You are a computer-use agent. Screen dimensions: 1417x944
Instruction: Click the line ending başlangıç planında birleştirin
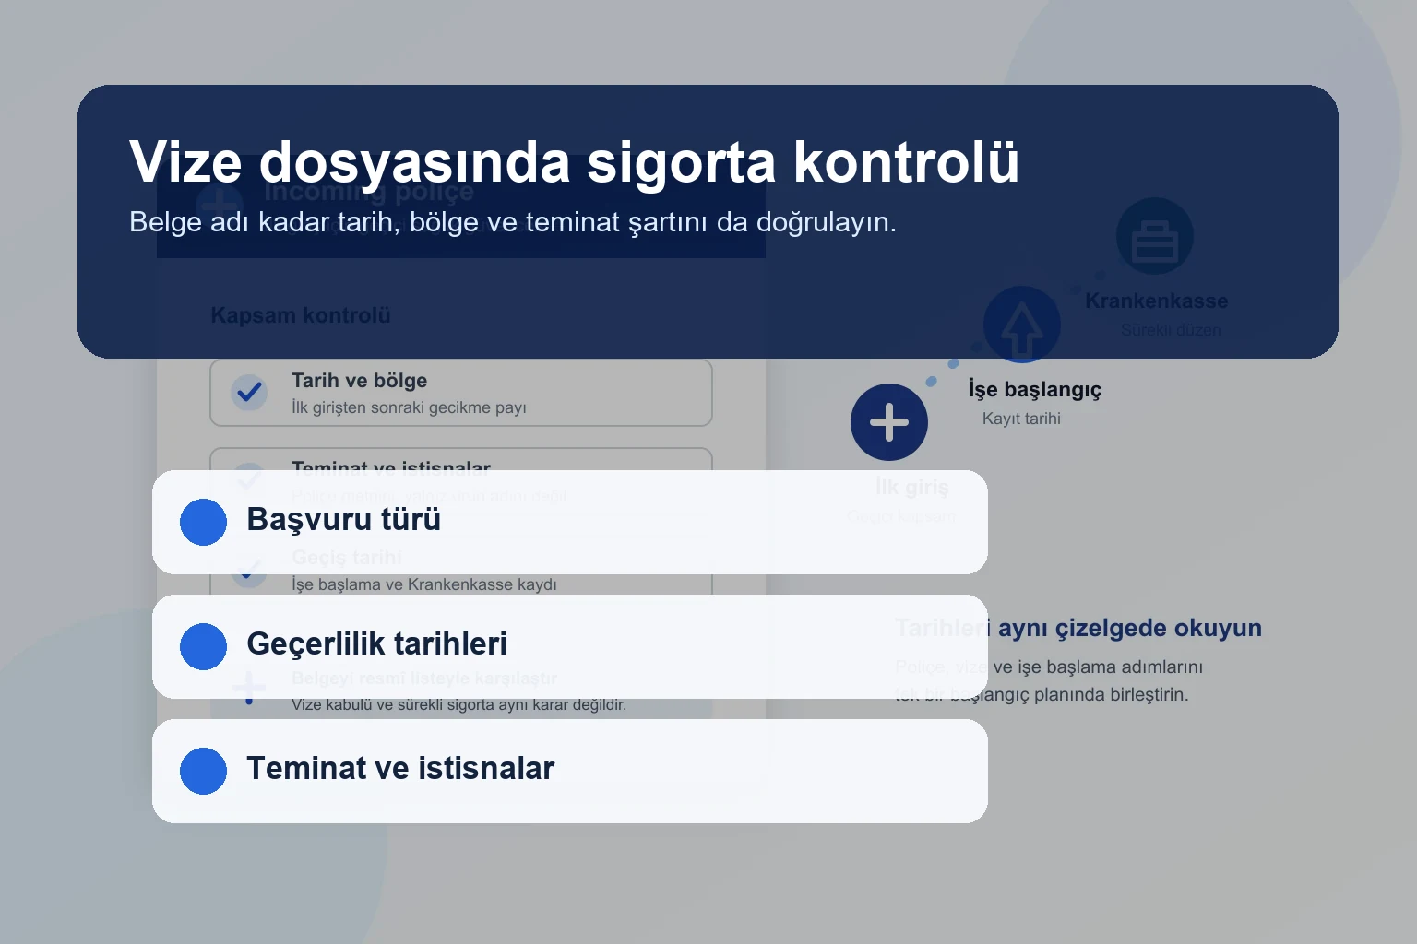[1042, 694]
